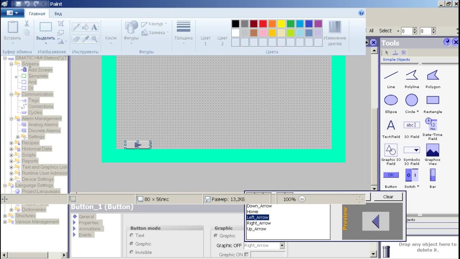460x259 pixels.
Task: Open the Paint application menu button
Action: point(13,13)
